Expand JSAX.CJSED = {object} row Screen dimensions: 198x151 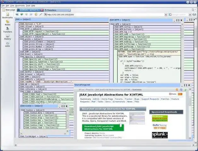46,91
